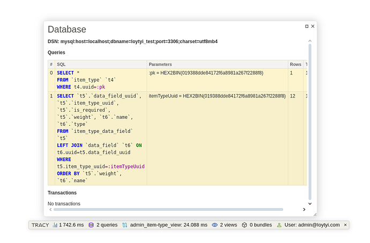
Task: Open the Database panel in a new window
Action: tap(307, 26)
